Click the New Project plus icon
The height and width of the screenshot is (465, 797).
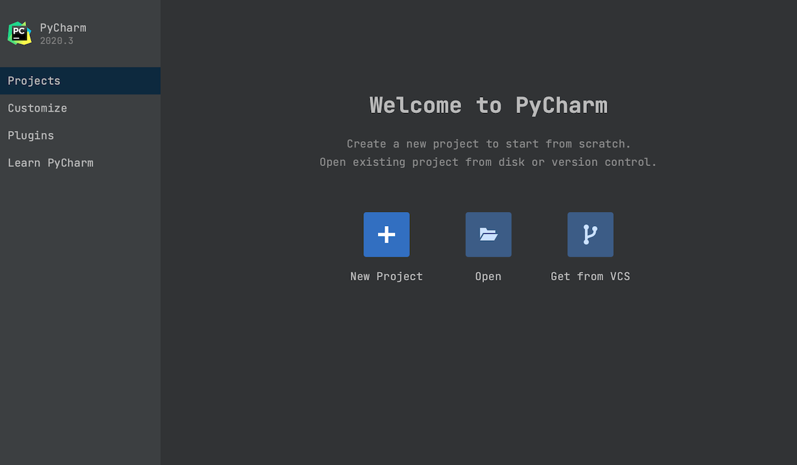coord(386,234)
